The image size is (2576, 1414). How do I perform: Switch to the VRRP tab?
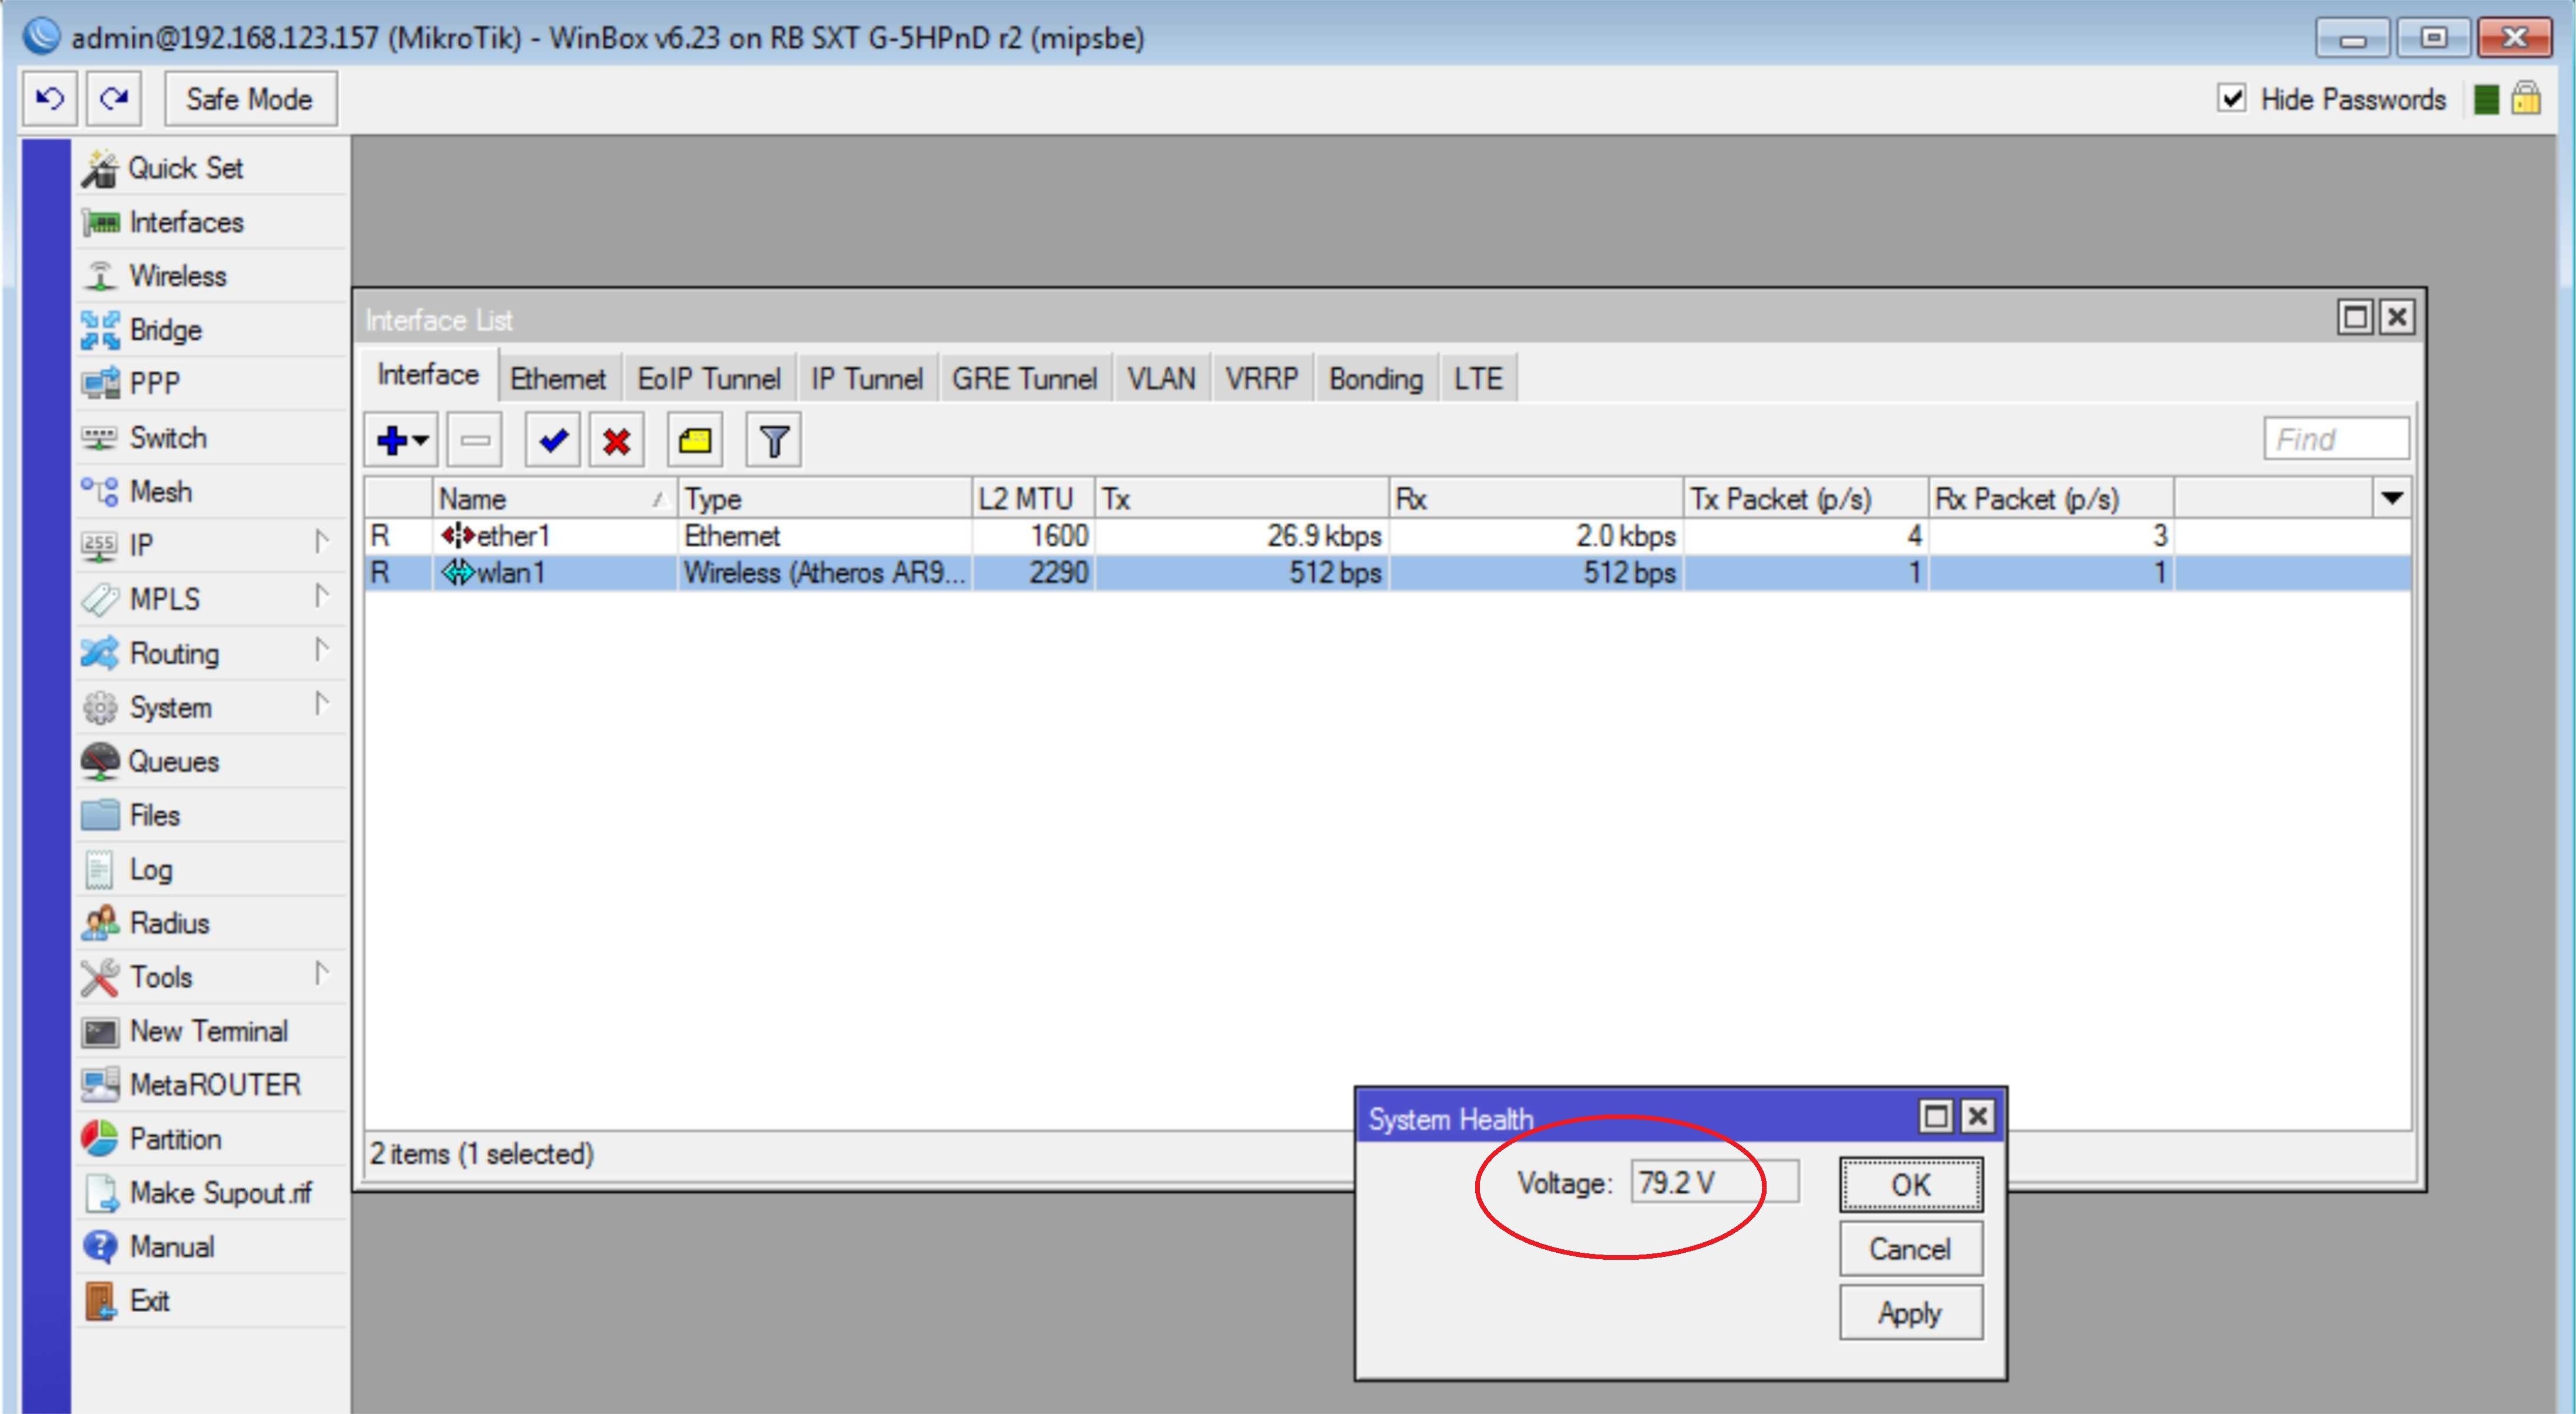1262,379
